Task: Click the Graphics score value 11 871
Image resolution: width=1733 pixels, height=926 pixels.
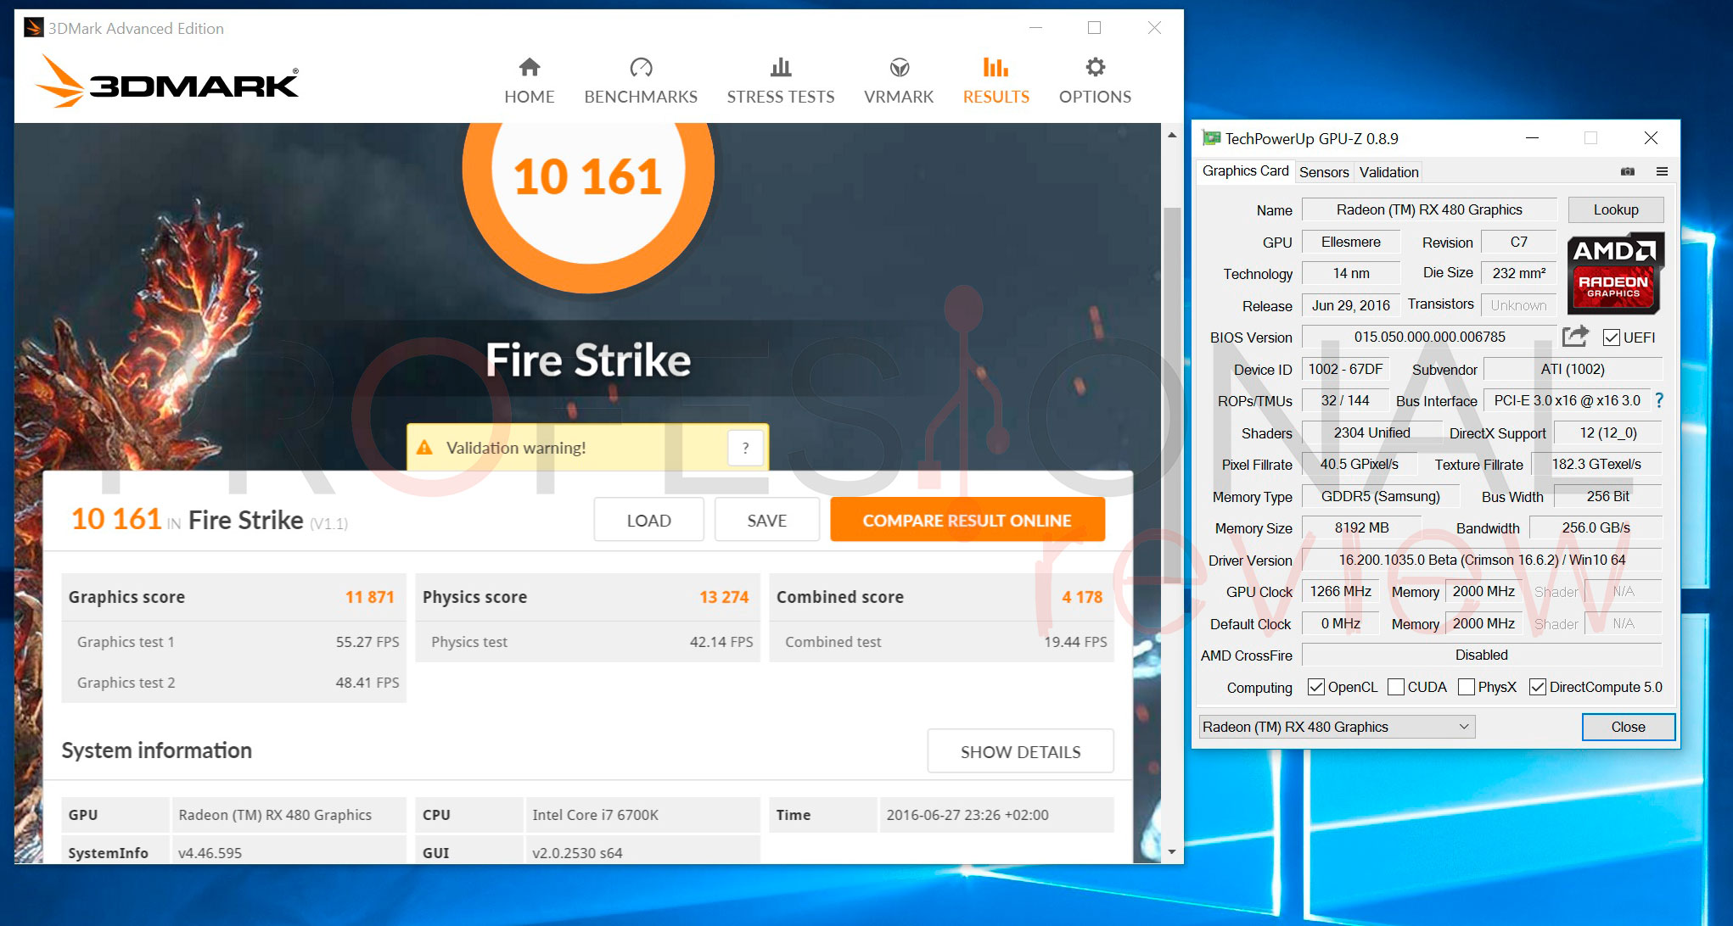Action: pyautogui.click(x=369, y=597)
